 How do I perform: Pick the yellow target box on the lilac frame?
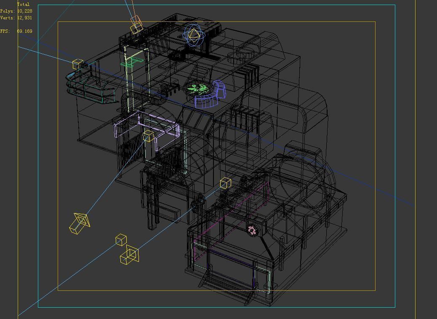(x=148, y=136)
